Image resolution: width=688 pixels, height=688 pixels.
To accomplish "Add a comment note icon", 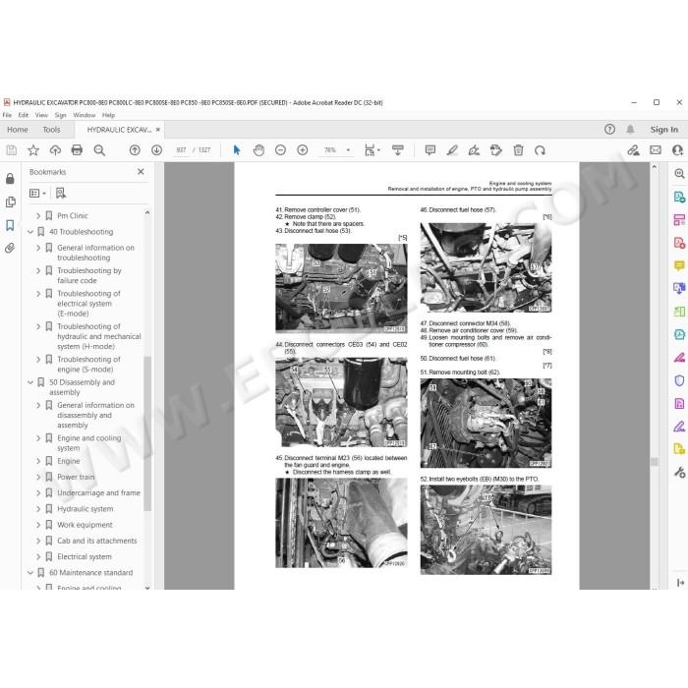I will (430, 150).
